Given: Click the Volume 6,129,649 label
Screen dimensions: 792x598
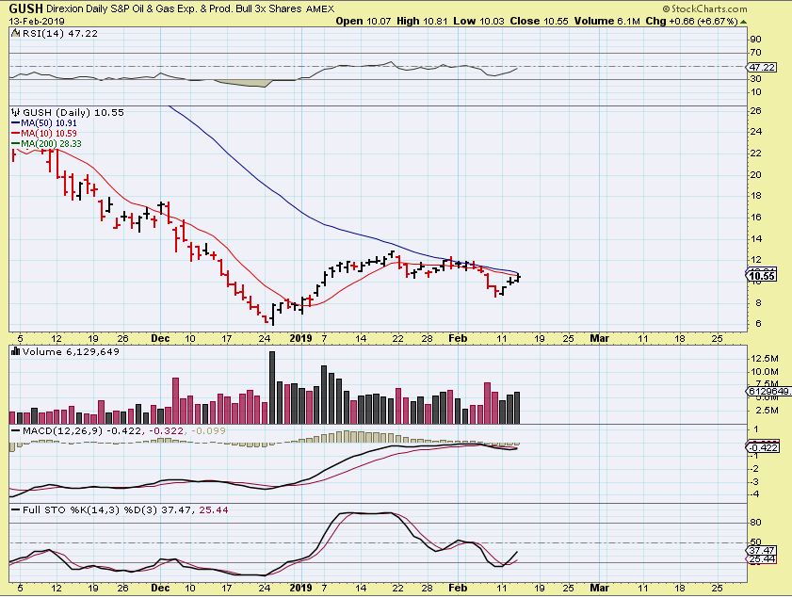Looking at the screenshot, I should point(71,351).
